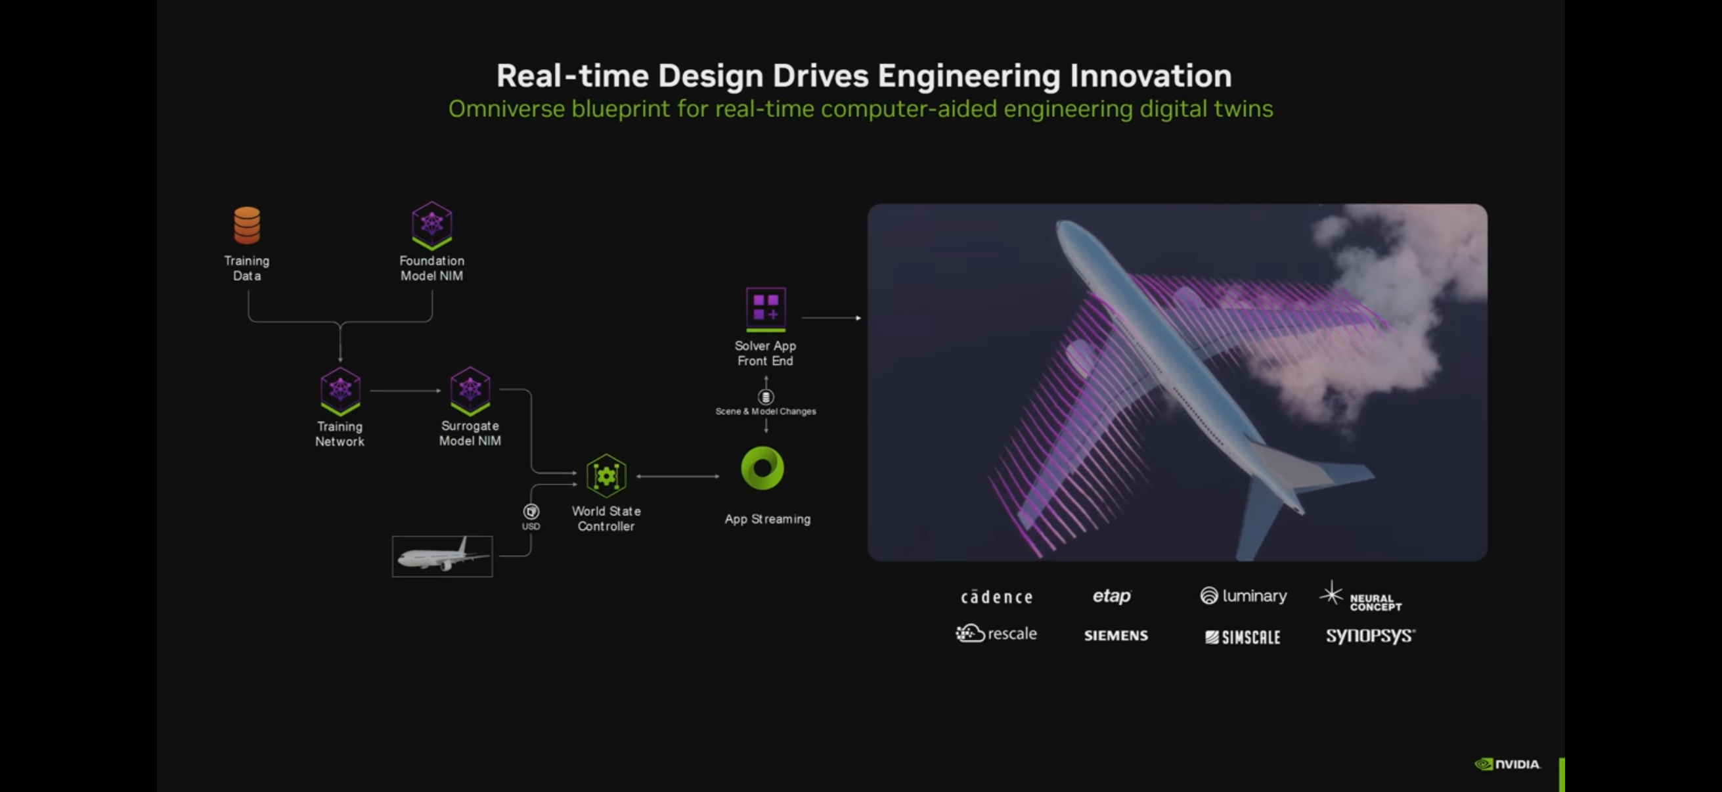
Task: Open the green App Streaming icon
Action: [762, 468]
